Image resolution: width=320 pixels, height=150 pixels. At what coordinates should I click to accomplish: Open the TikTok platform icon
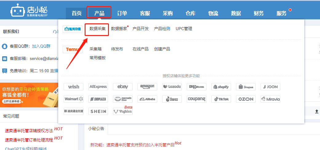pyautogui.click(x=221, y=99)
